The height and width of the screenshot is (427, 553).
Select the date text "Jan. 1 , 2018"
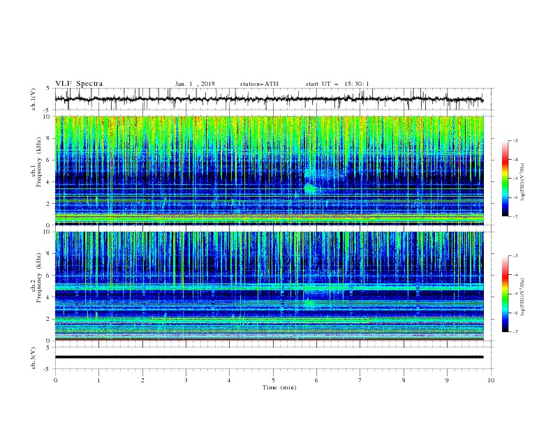[x=195, y=84]
